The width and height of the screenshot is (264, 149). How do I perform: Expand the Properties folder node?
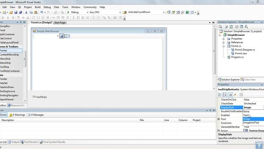(224, 39)
